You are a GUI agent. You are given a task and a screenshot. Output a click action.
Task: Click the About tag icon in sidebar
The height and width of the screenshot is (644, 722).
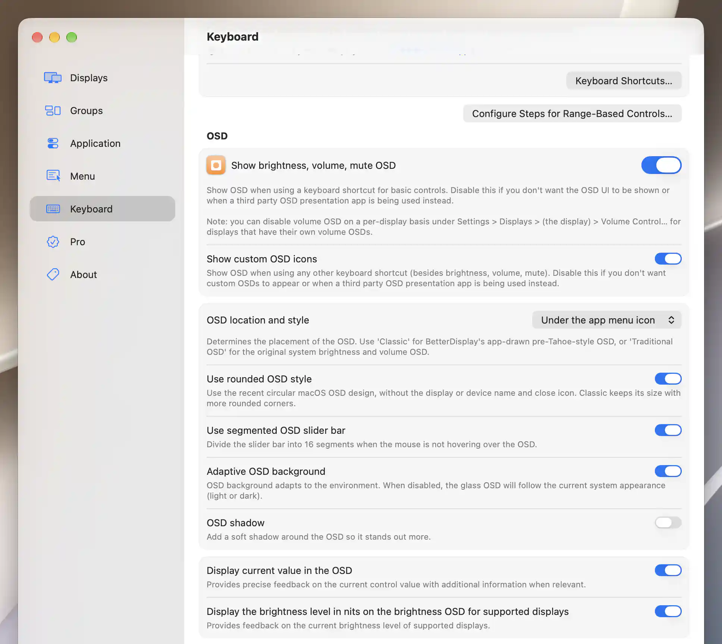tap(53, 274)
